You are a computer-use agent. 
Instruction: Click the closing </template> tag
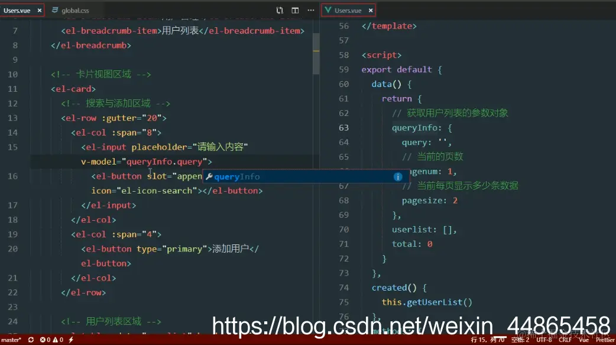[389, 26]
